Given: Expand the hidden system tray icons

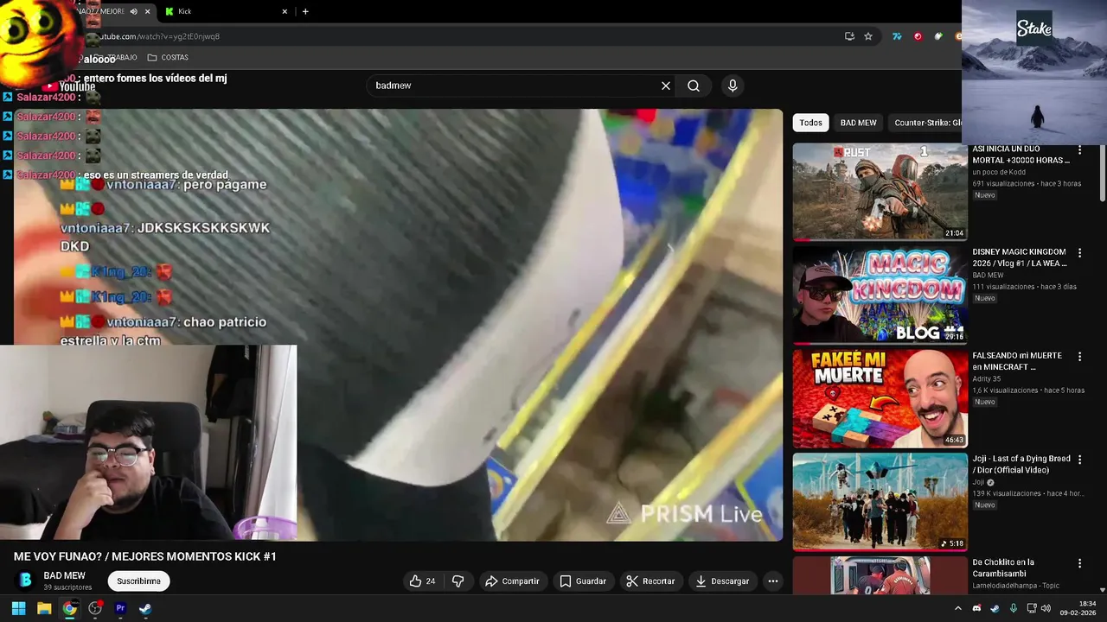Looking at the screenshot, I should click(957, 608).
